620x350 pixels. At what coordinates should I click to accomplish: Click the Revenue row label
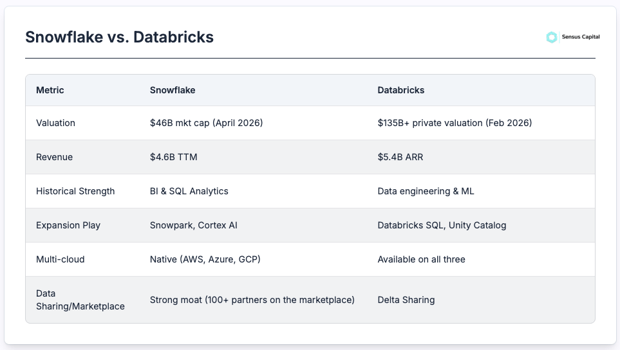pos(54,157)
